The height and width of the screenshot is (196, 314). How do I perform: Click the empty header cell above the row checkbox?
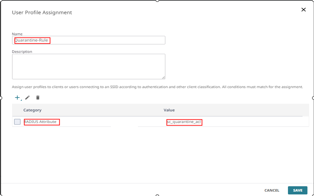click(17, 110)
